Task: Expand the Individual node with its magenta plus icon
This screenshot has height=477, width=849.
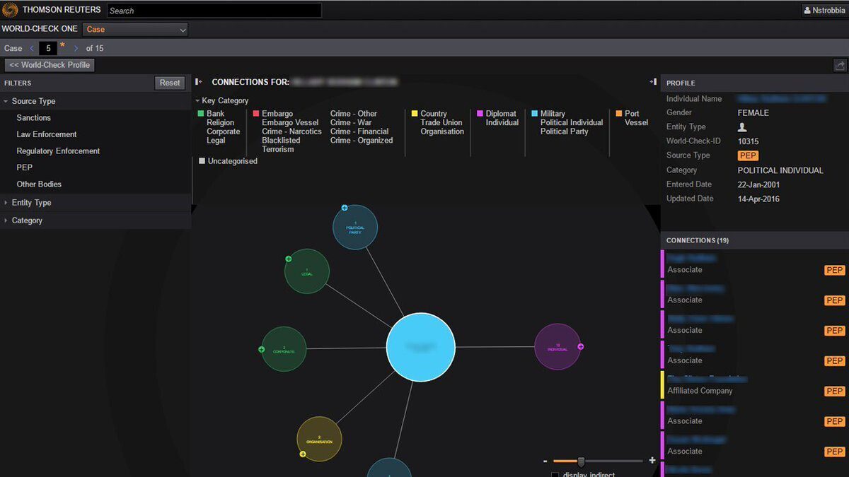Action: coord(580,346)
